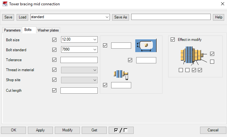This screenshot has height=137, width=227.
Task: Click the Tolerance input field
Action: (x=79, y=60)
